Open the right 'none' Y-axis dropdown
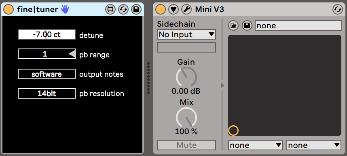 (314, 145)
